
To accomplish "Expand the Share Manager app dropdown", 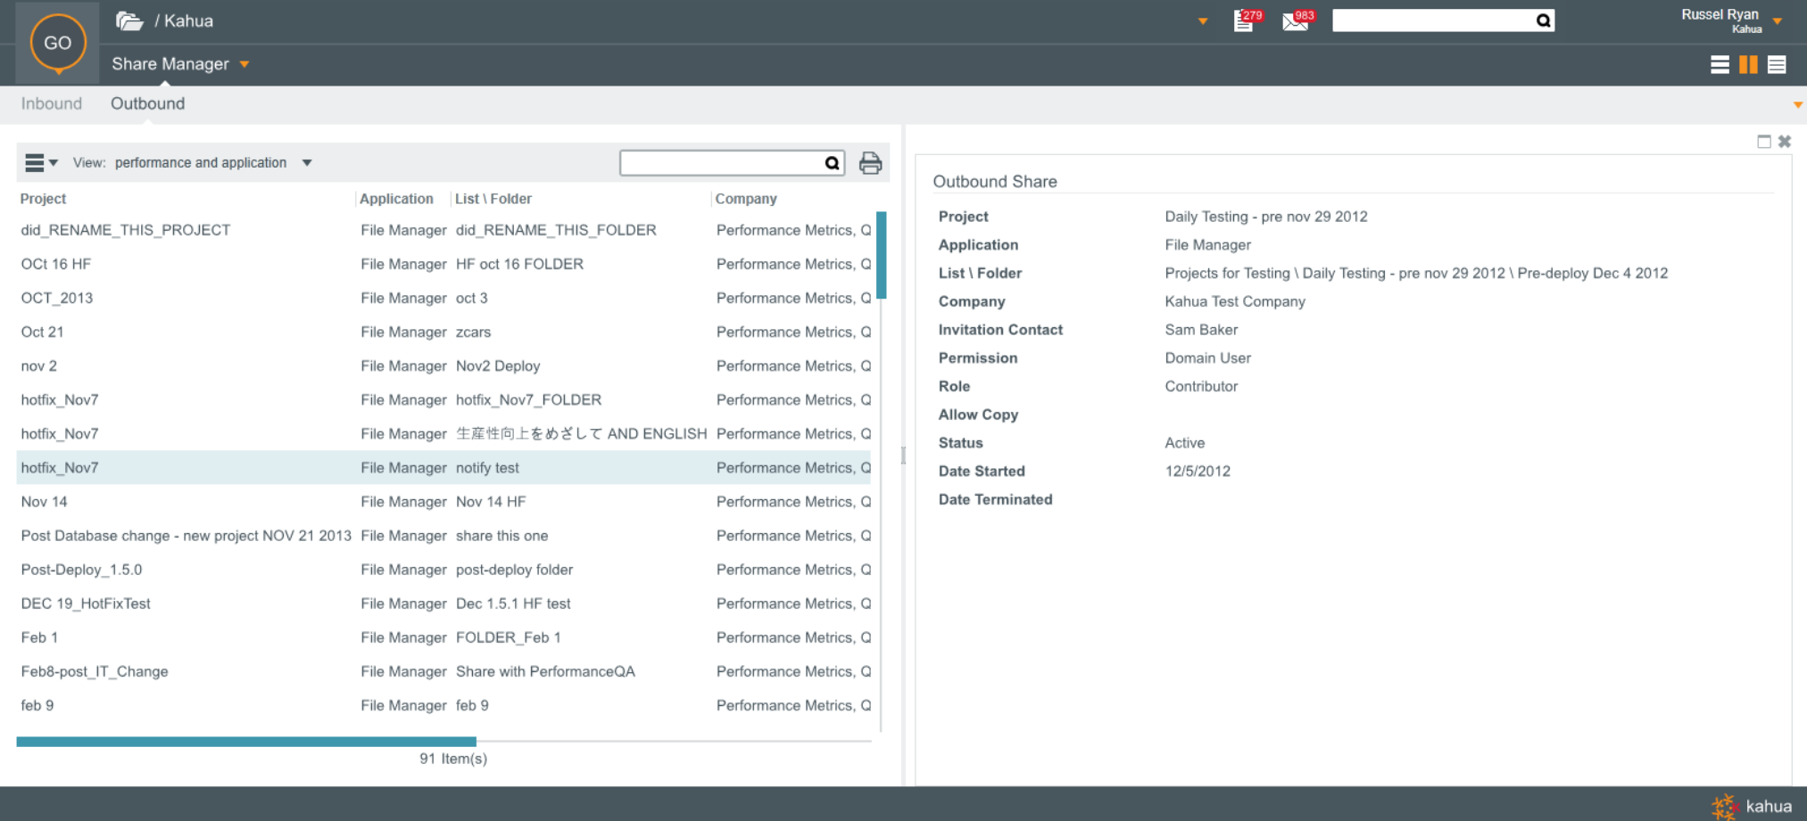I will [245, 64].
